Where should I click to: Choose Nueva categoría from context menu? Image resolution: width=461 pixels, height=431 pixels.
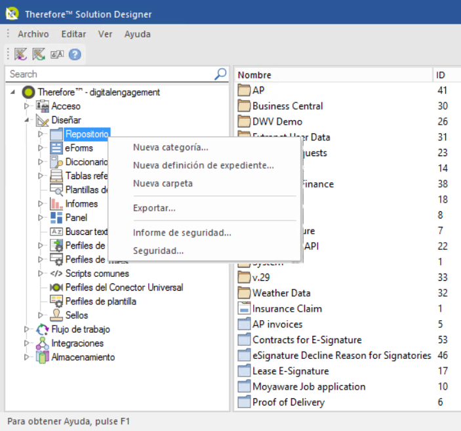coord(205,147)
